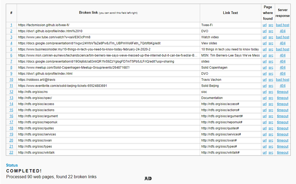Click url link for row 9 DVO
296x184 pixels.
tap(265, 74)
